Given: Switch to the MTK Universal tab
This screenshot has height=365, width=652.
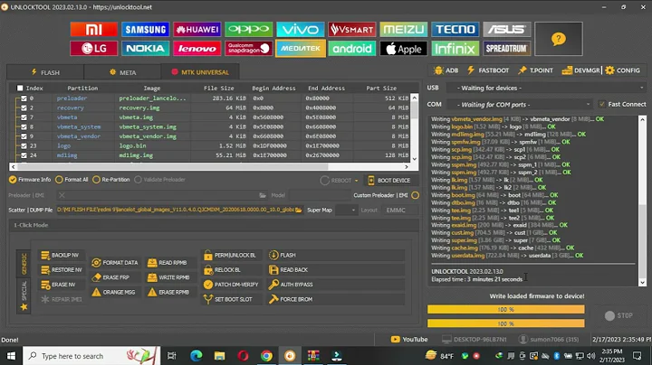Looking at the screenshot, I should [200, 72].
